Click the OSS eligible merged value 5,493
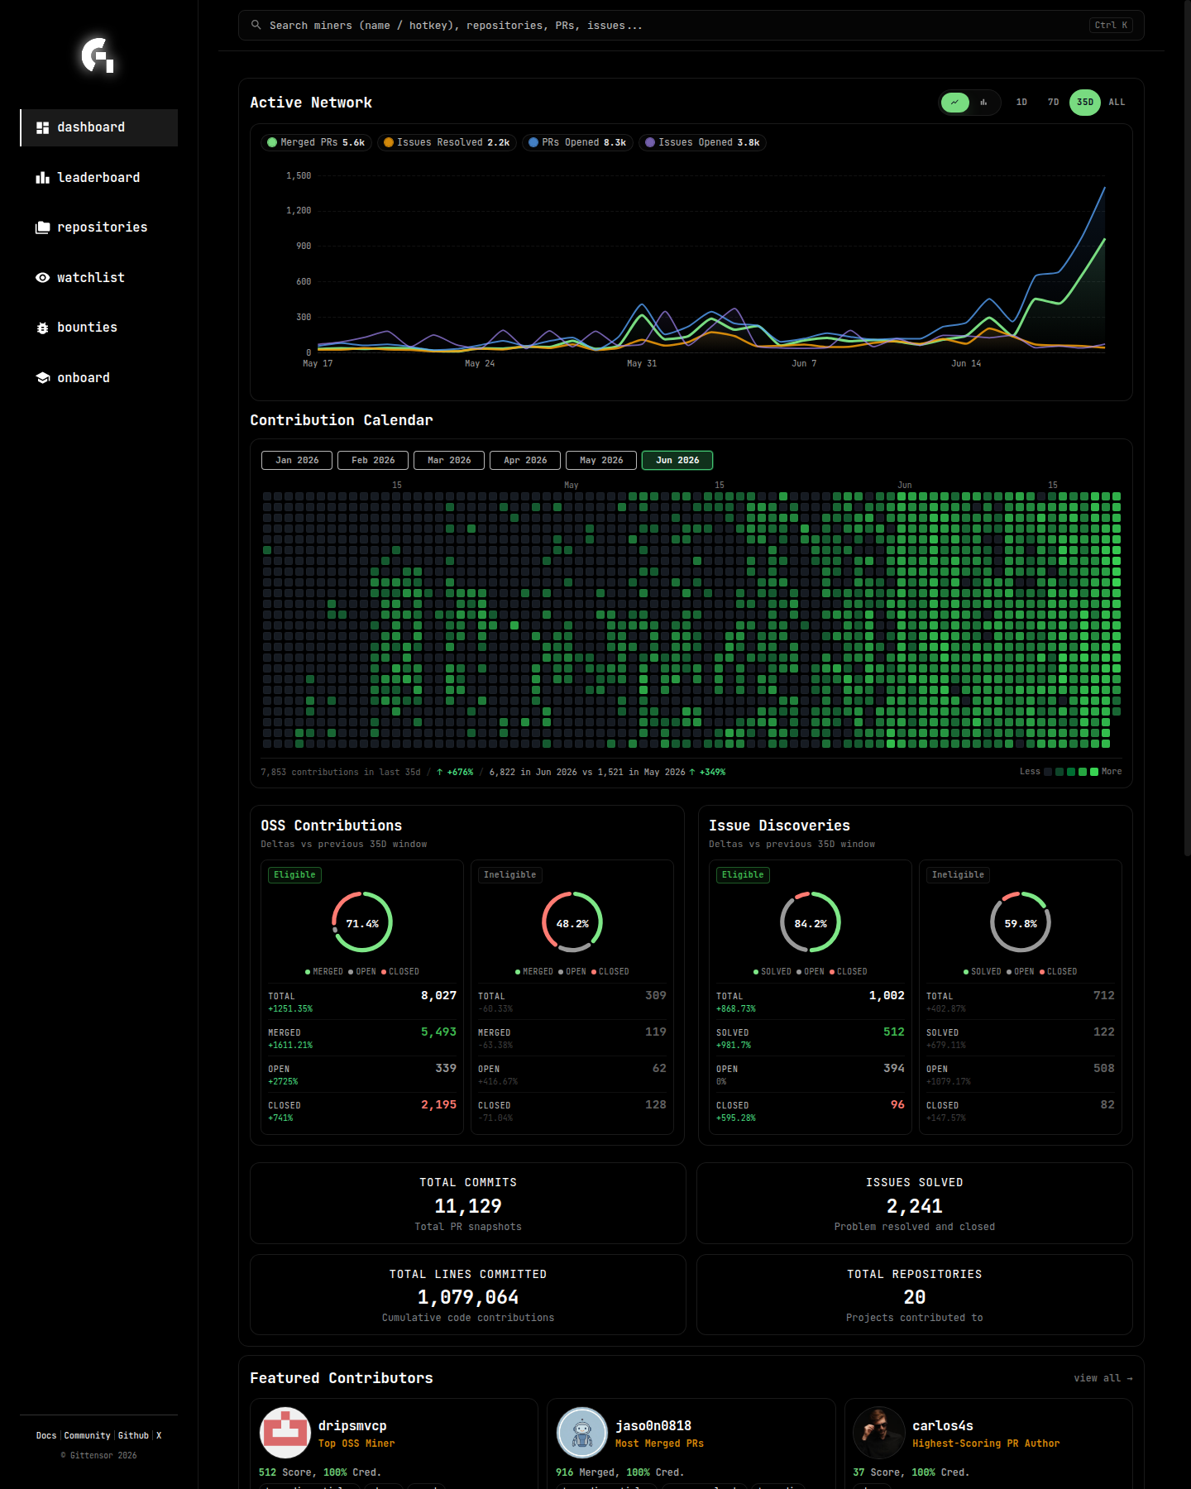The image size is (1191, 1489). (x=438, y=1032)
